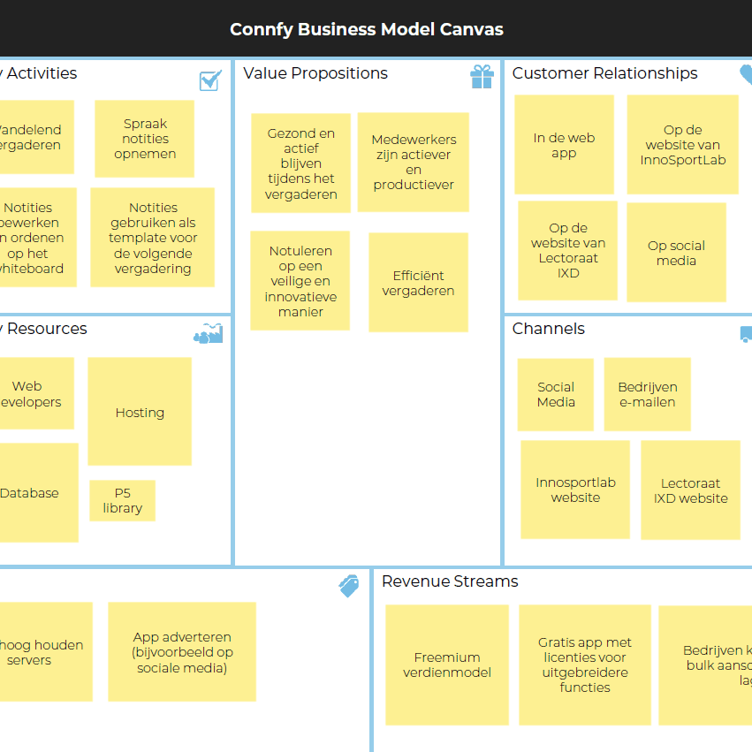The image size is (752, 752).
Task: Select the 'Freemium verdienmodel' sticky note
Action: pyautogui.click(x=447, y=665)
